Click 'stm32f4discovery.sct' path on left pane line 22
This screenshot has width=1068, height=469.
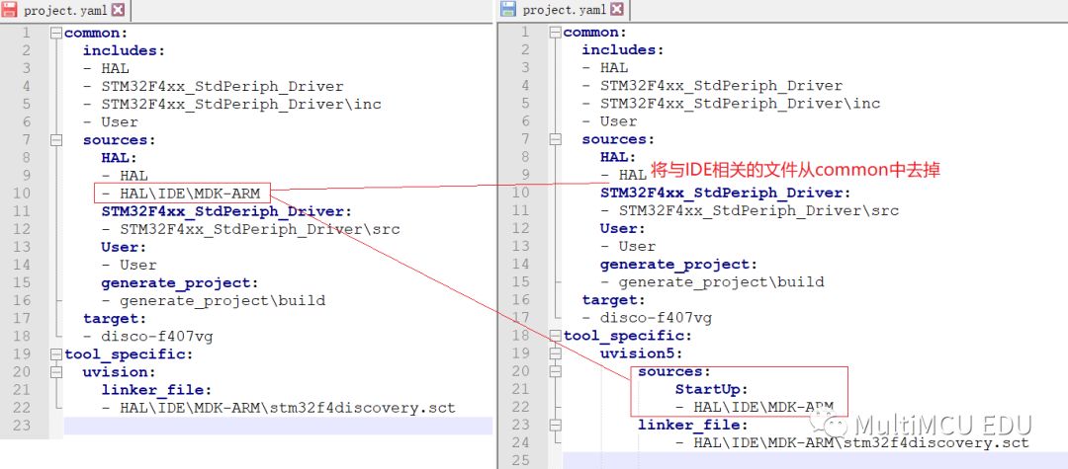(288, 408)
